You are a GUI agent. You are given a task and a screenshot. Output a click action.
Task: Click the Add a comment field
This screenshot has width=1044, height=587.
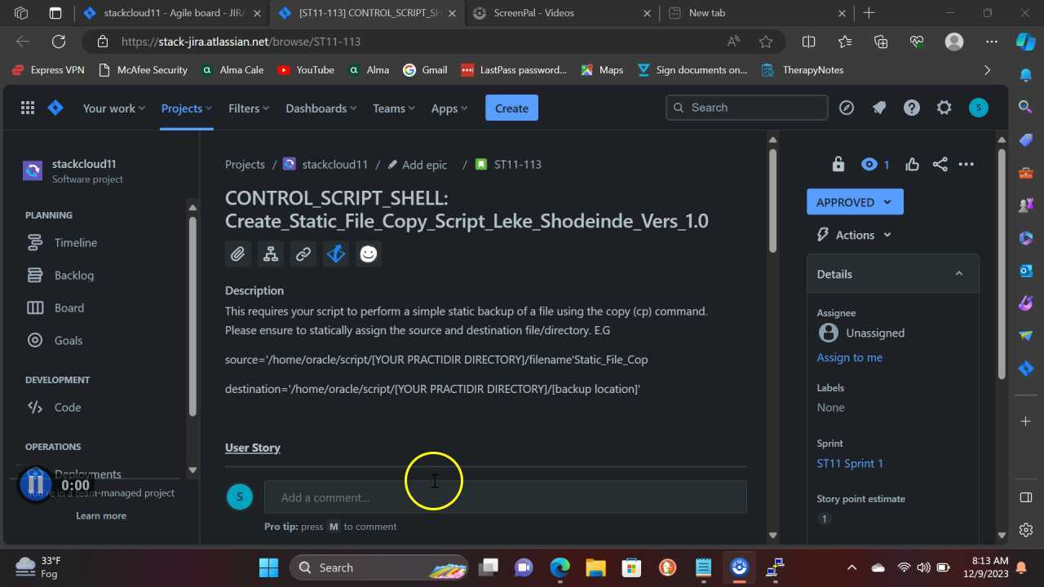(x=505, y=497)
